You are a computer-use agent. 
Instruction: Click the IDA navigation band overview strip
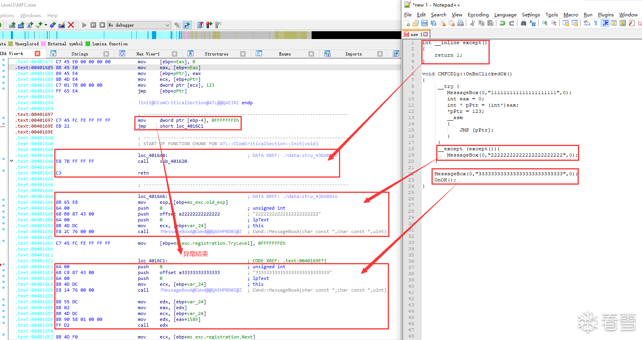[200, 35]
